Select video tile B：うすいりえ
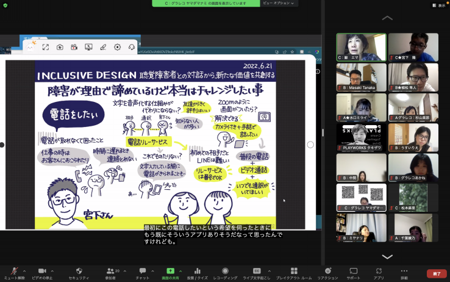 tap(413, 137)
